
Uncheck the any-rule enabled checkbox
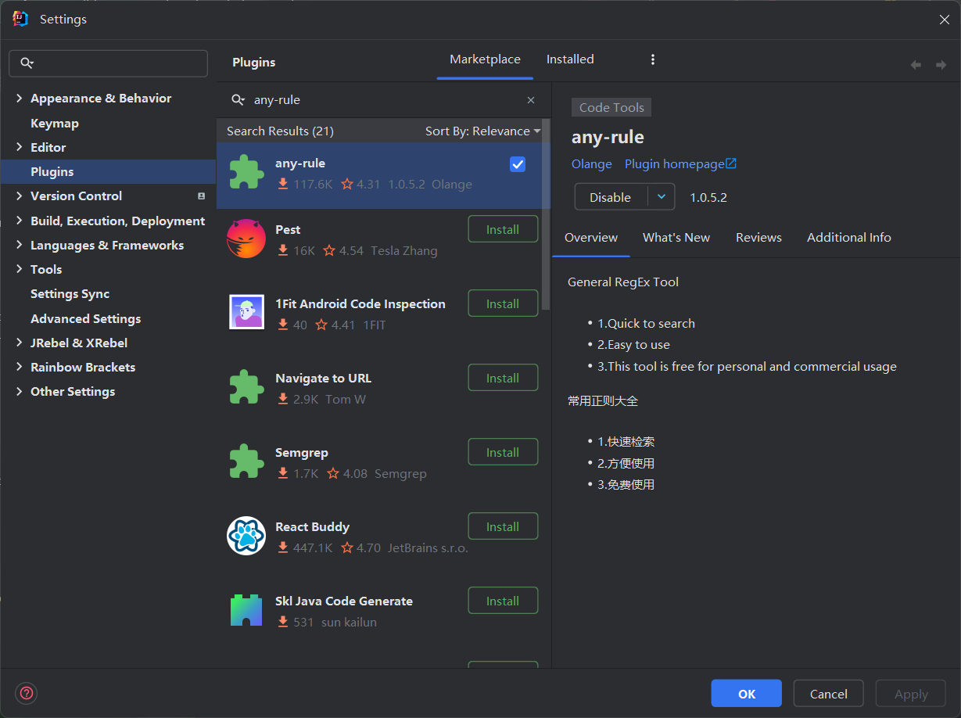518,164
